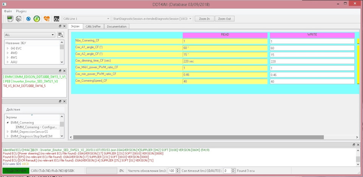Expand the EMM_DiagnosisStopStartESM node
Viewport: 363px width, 177px height.
click(8, 136)
